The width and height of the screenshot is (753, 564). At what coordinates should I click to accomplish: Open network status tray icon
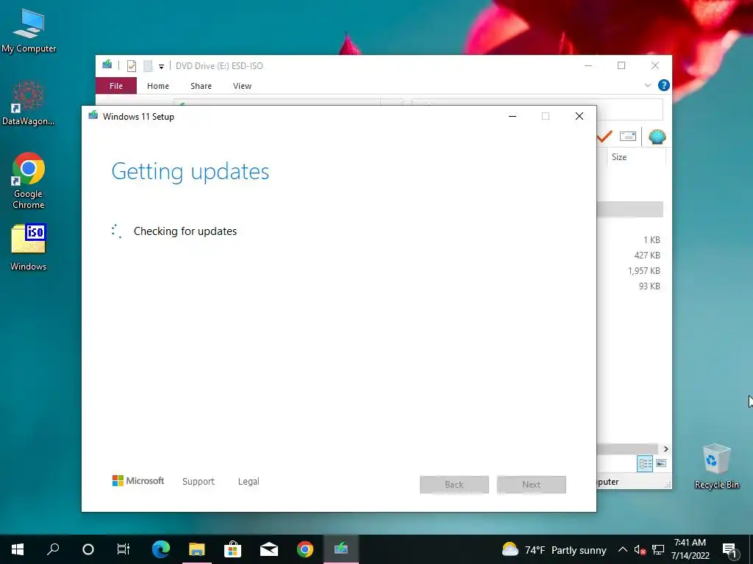click(658, 549)
